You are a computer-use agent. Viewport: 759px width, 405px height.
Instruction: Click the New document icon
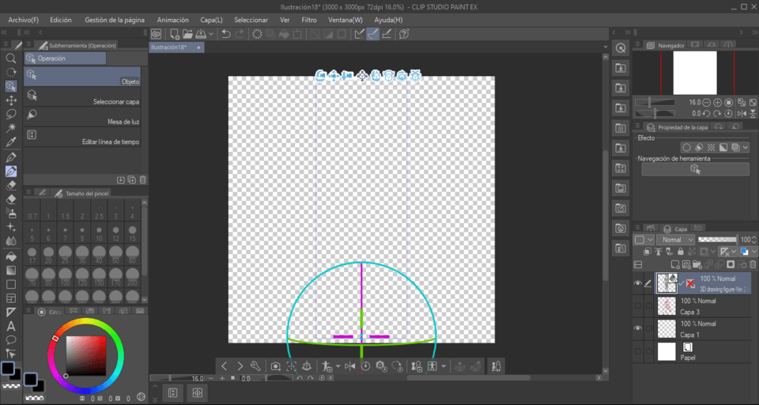pyautogui.click(x=174, y=34)
